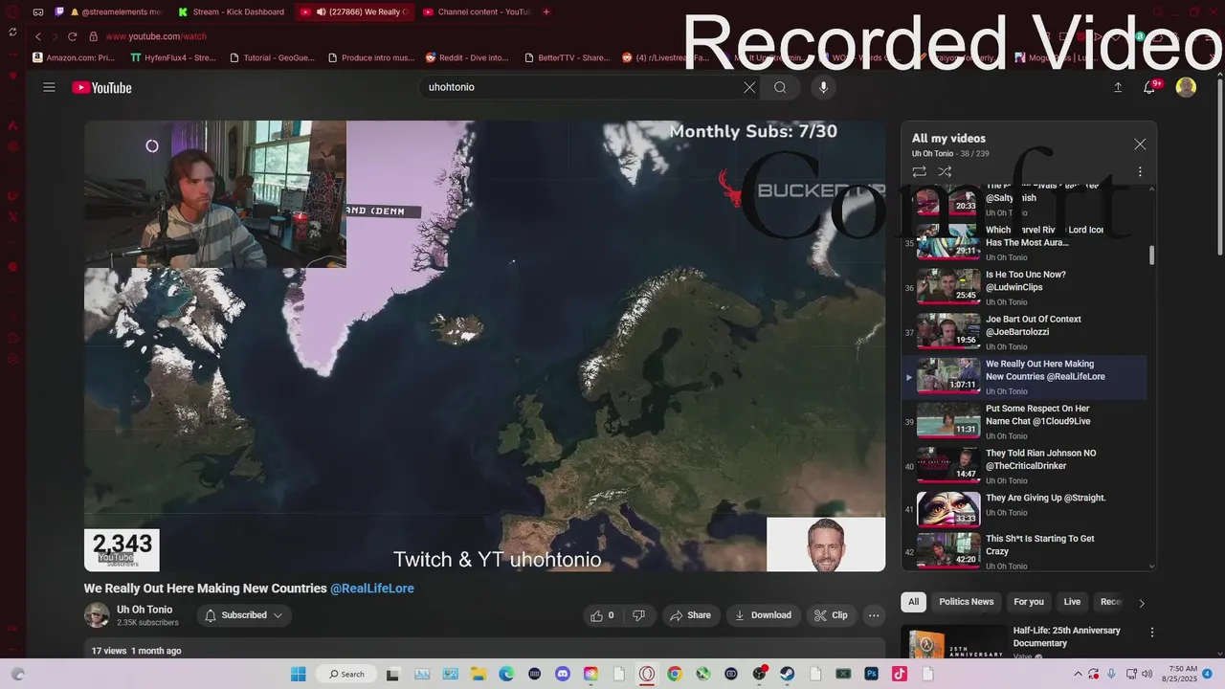Viewport: 1225px width, 689px height.
Task: Open Tutorial - GeoGue... bookmark
Action: 273,57
